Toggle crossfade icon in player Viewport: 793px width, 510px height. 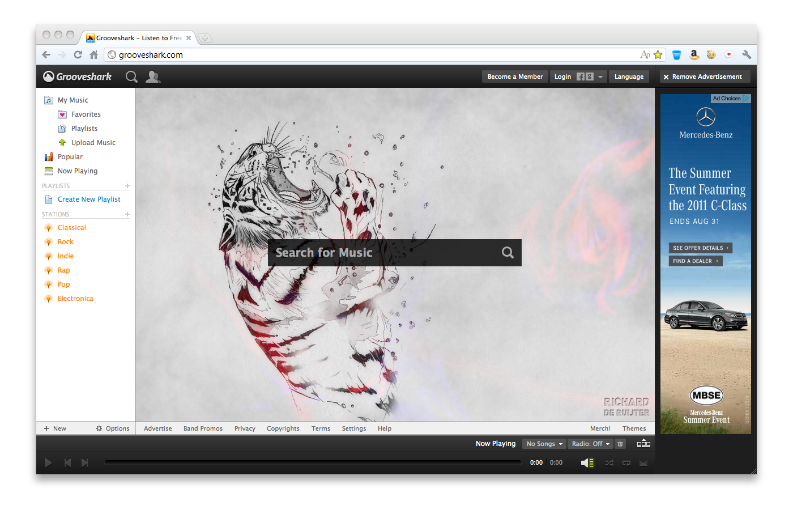point(643,463)
